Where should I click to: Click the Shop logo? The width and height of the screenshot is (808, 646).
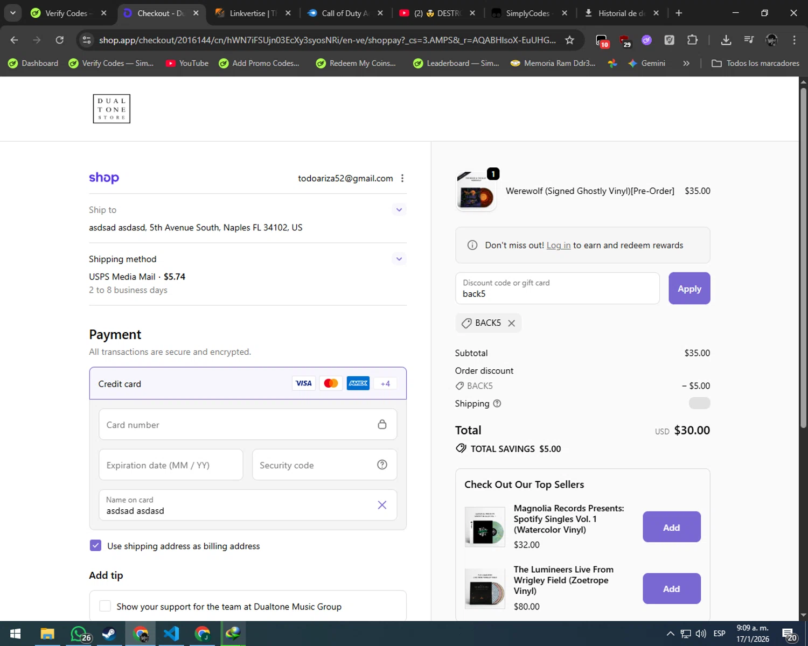point(104,178)
